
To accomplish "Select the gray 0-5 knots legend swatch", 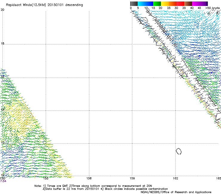I will pyautogui.click(x=134, y=4).
